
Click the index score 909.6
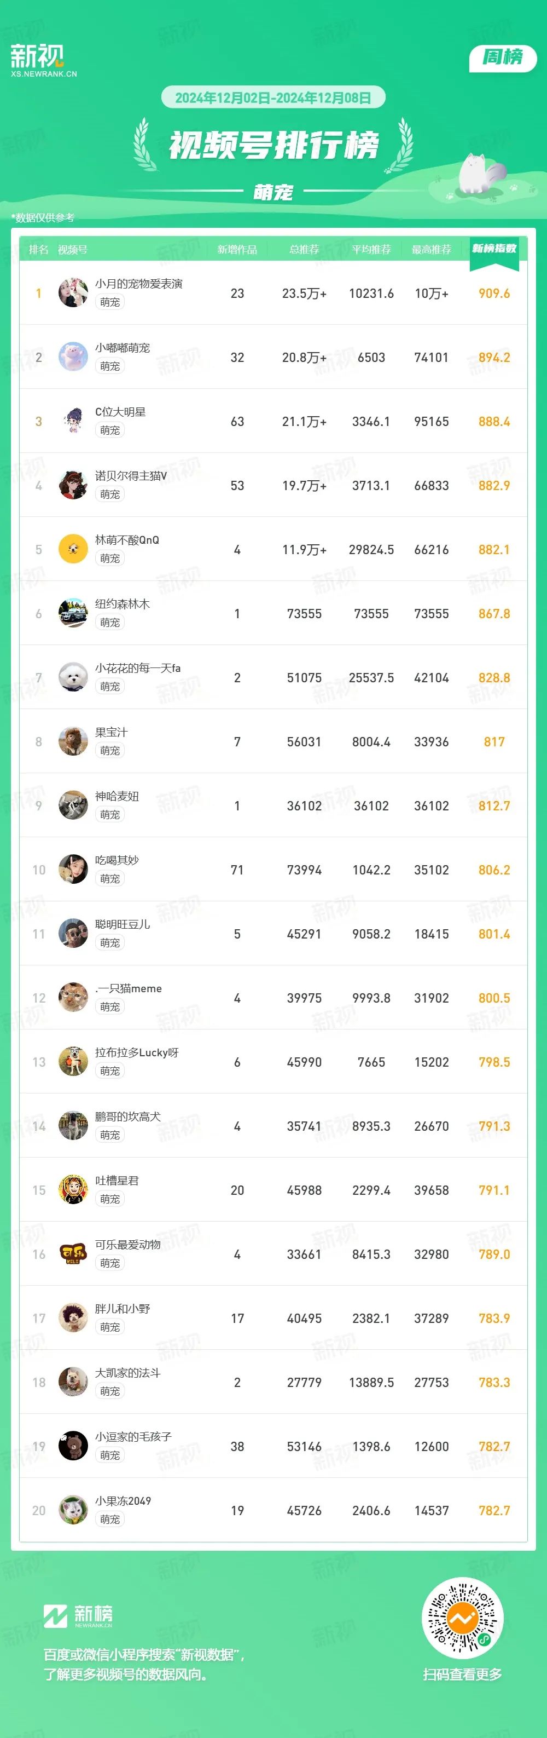[494, 293]
